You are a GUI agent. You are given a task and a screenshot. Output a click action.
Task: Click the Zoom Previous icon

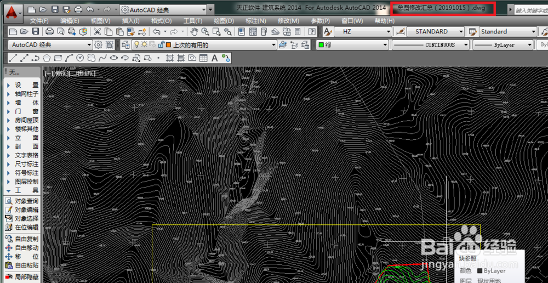pos(227,32)
